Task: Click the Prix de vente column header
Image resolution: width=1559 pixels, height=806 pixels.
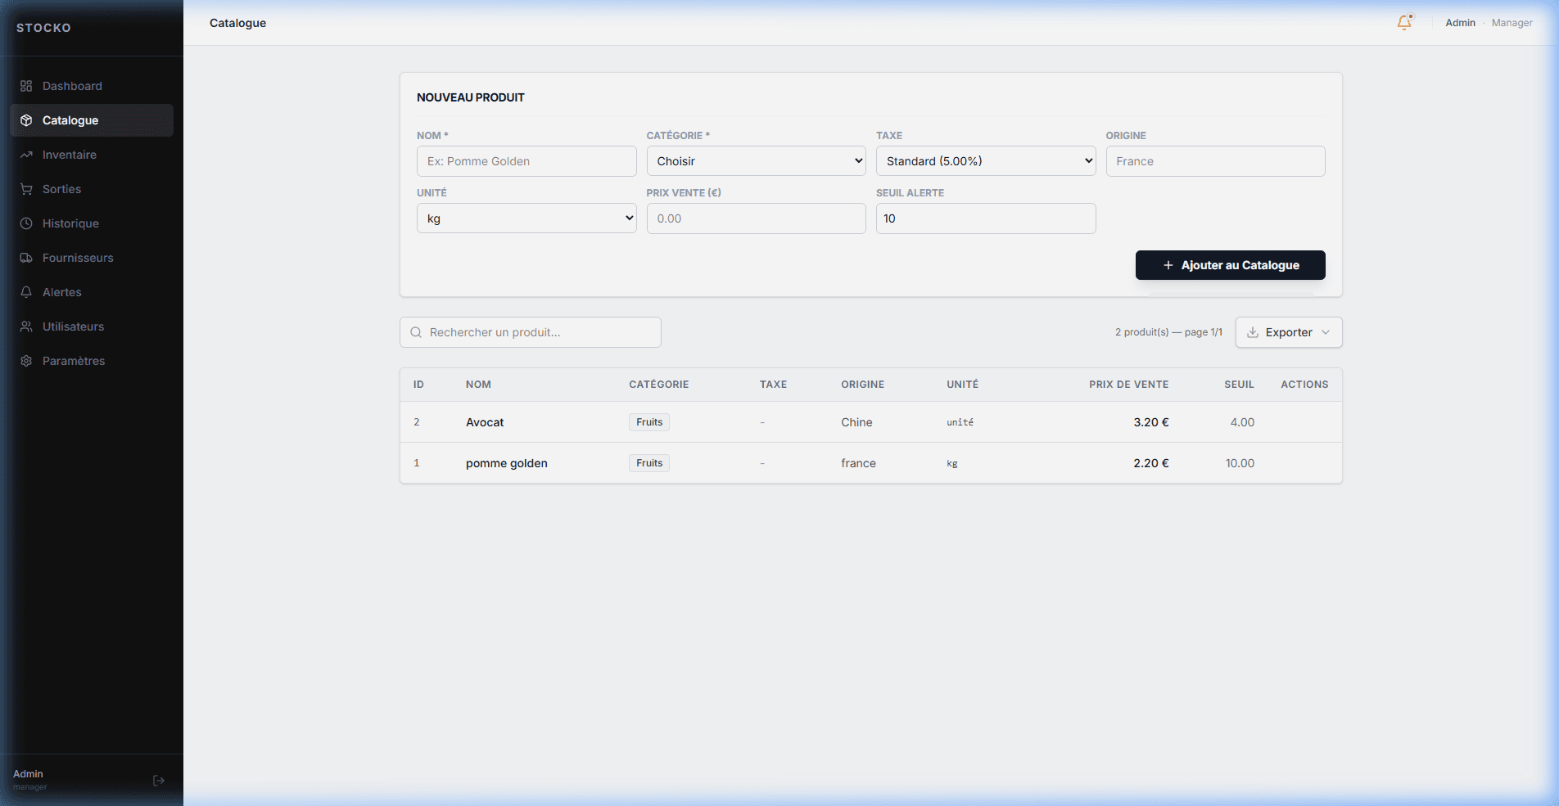Action: click(x=1128, y=385)
